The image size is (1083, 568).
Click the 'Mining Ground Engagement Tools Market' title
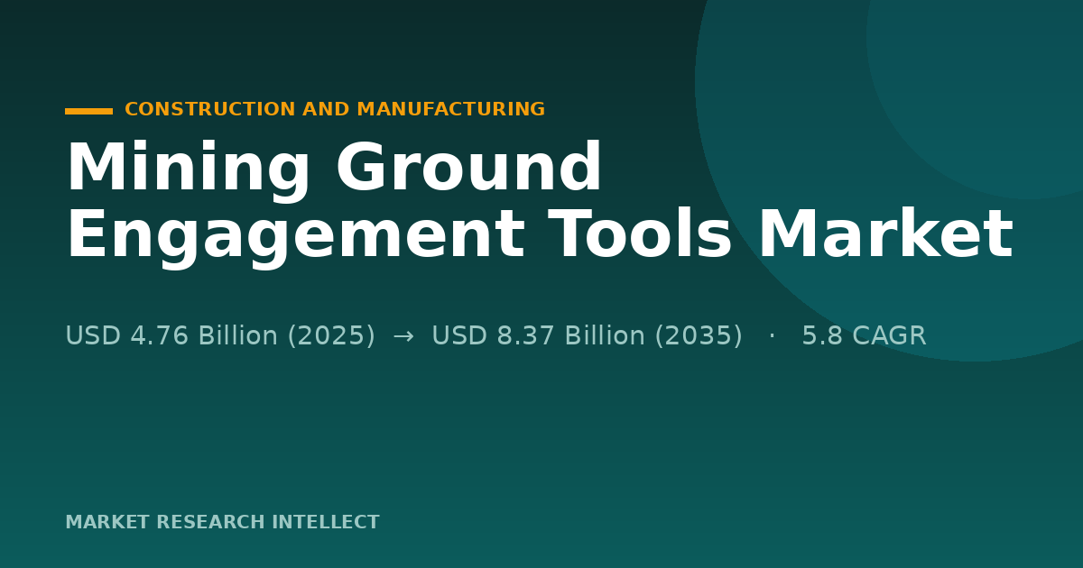tap(539, 203)
